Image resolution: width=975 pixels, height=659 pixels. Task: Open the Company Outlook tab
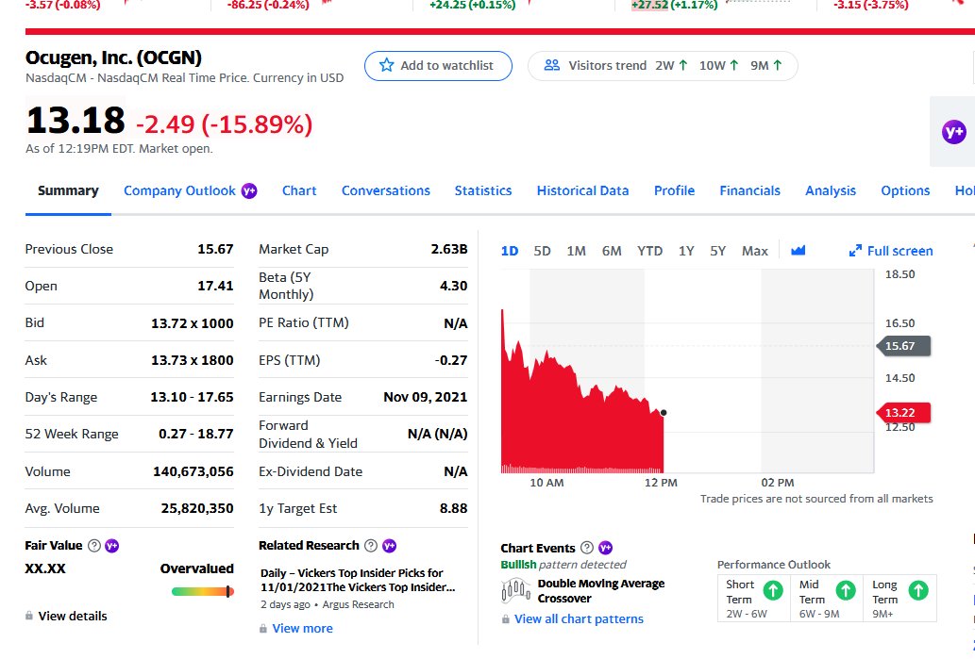click(x=179, y=190)
